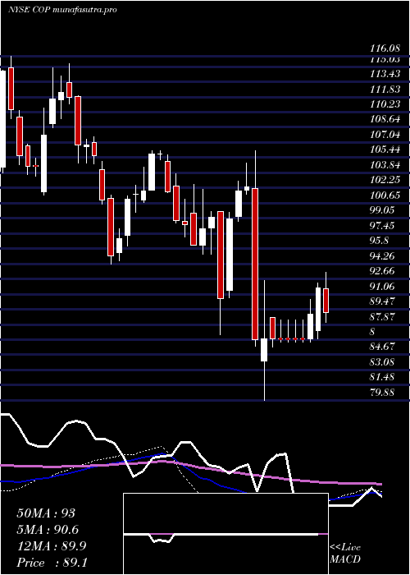Image resolution: width=410 pixels, height=575 pixels.
Task: Click the 81.48 price axis label
Action: click(x=382, y=377)
